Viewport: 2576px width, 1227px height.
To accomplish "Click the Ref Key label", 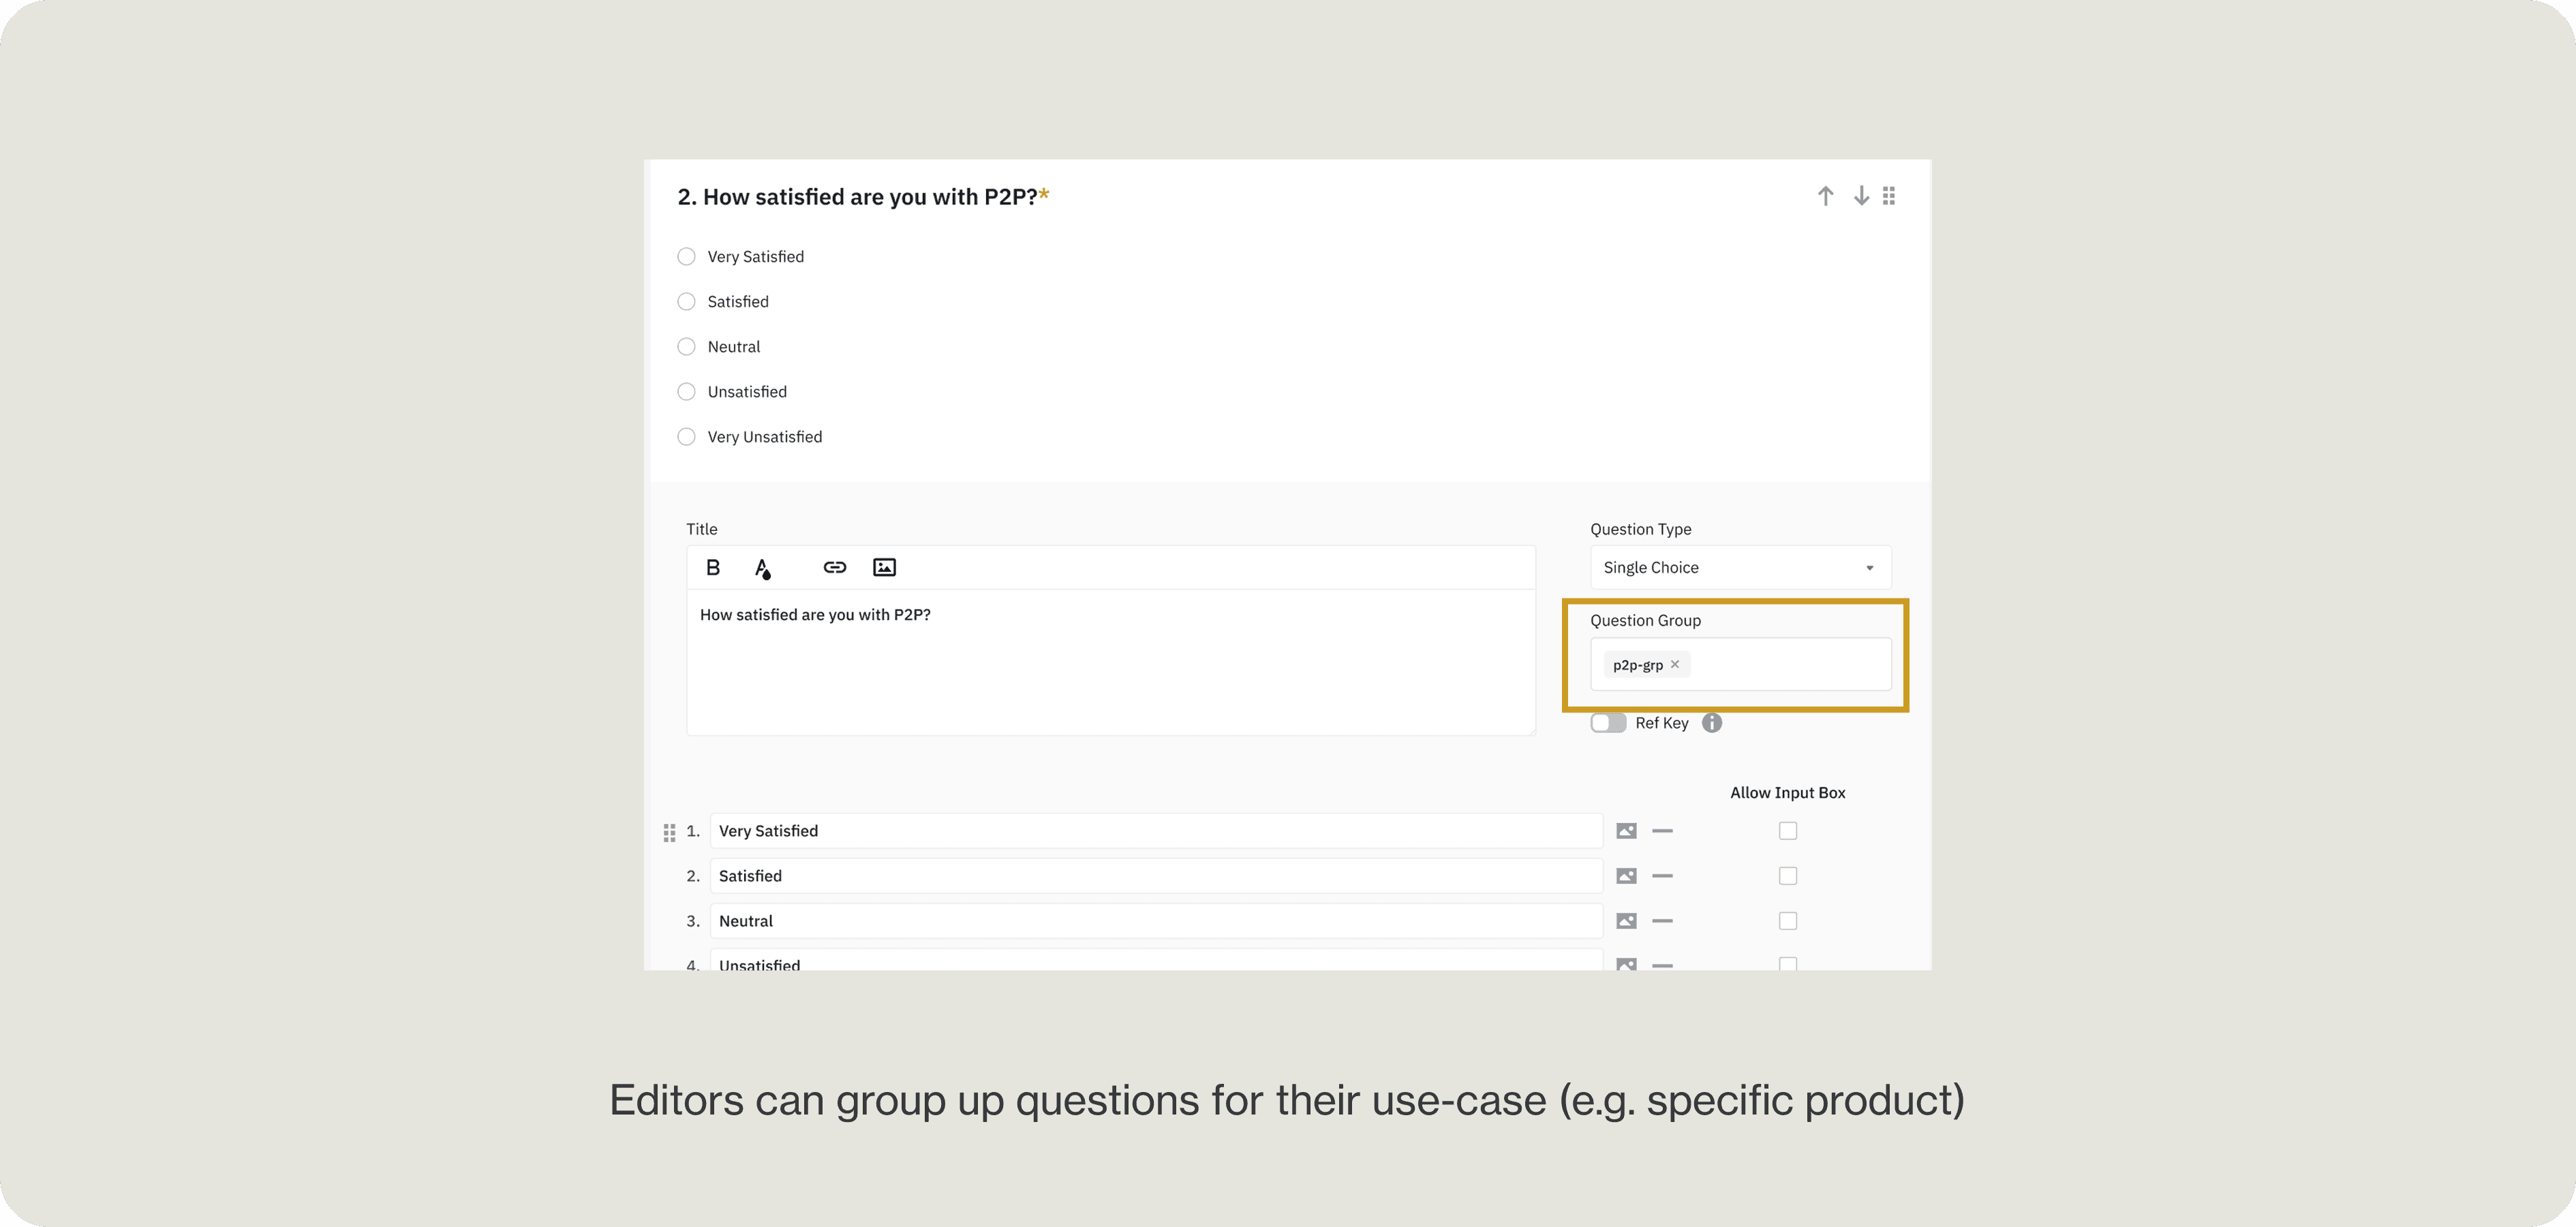I will tap(1661, 724).
